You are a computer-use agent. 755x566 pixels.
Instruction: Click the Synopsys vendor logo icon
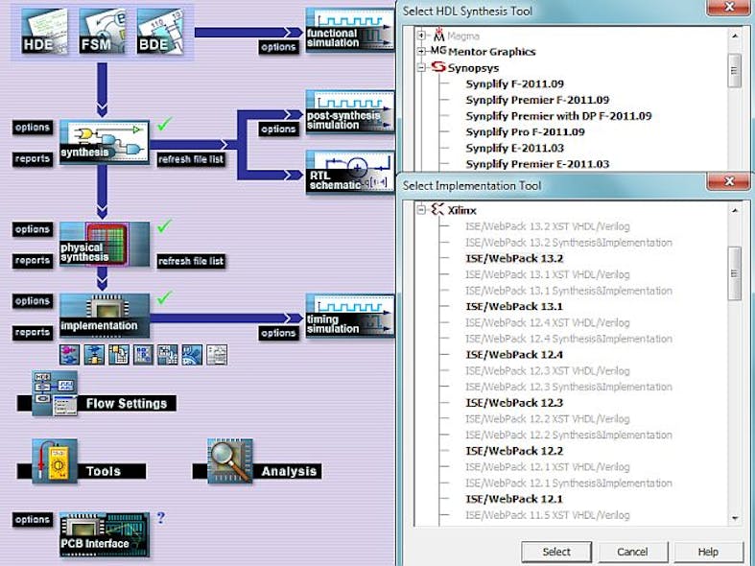point(438,67)
